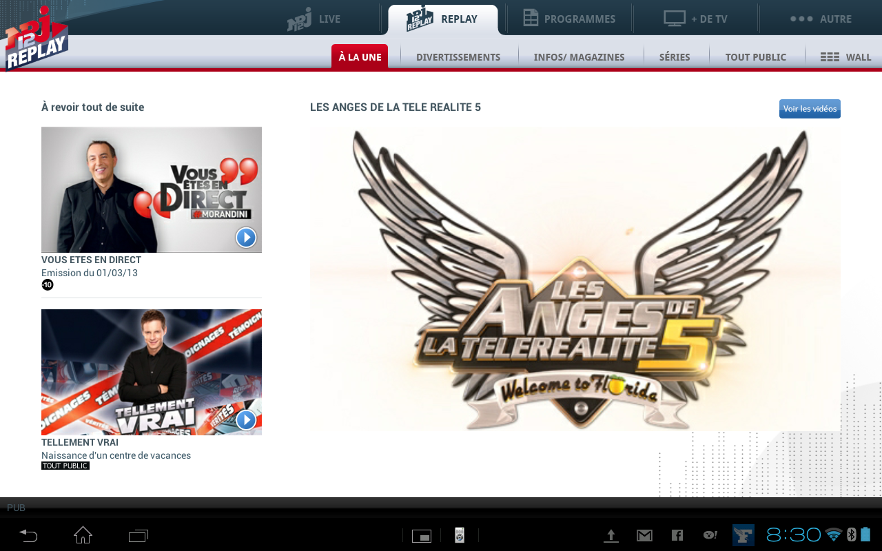The width and height of the screenshot is (882, 551).
Task: Tap the 8:30 clock
Action: tap(794, 535)
